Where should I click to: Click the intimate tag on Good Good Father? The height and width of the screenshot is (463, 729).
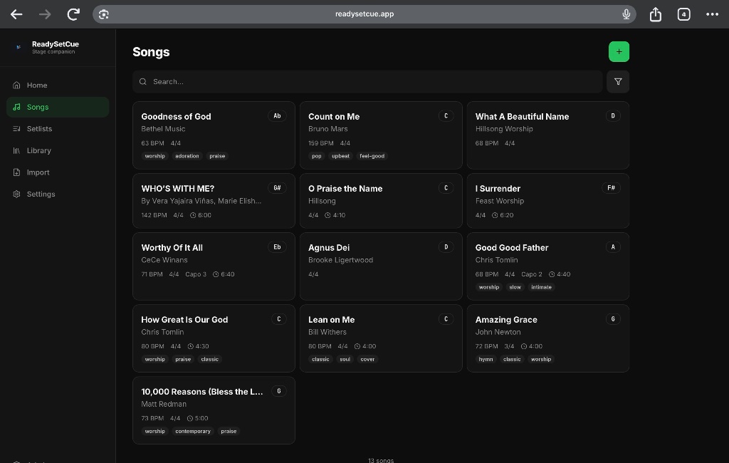click(x=541, y=288)
